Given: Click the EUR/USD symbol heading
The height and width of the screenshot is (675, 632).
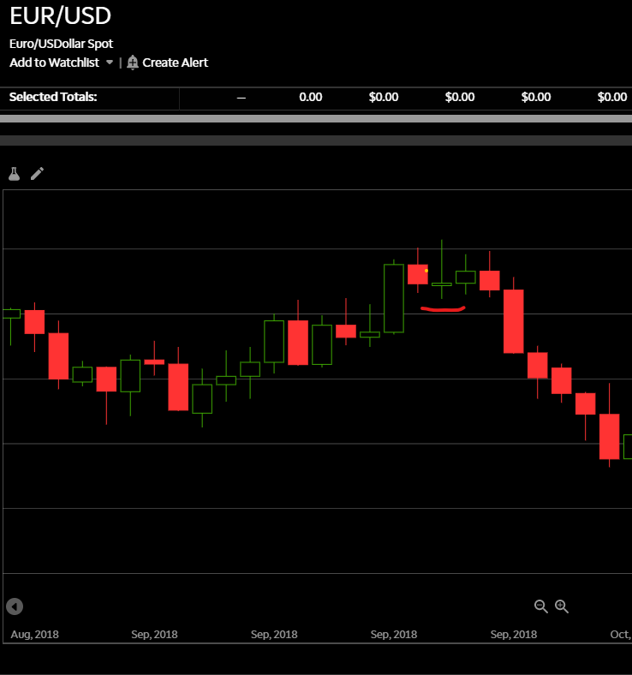Looking at the screenshot, I should click(x=60, y=16).
